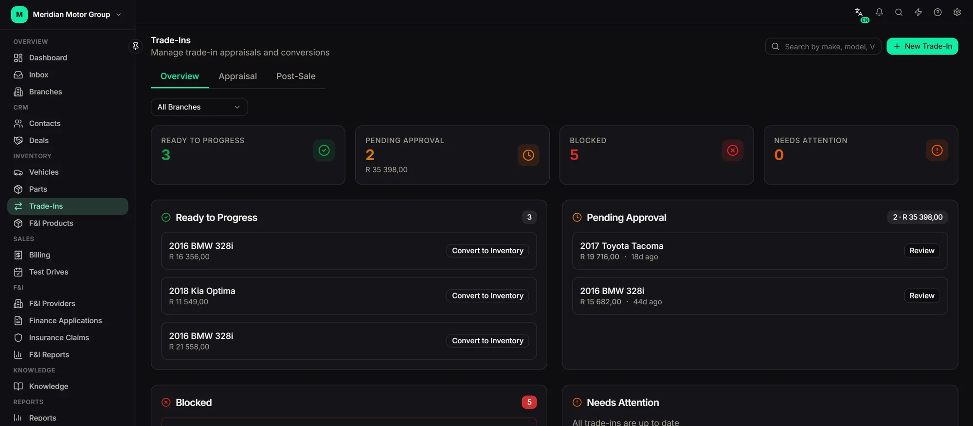Open Deals in the sidebar
The width and height of the screenshot is (973, 426).
[x=68, y=140]
